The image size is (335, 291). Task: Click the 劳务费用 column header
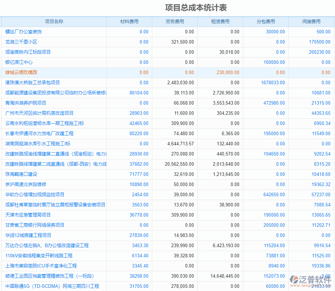pyautogui.click(x=175, y=21)
